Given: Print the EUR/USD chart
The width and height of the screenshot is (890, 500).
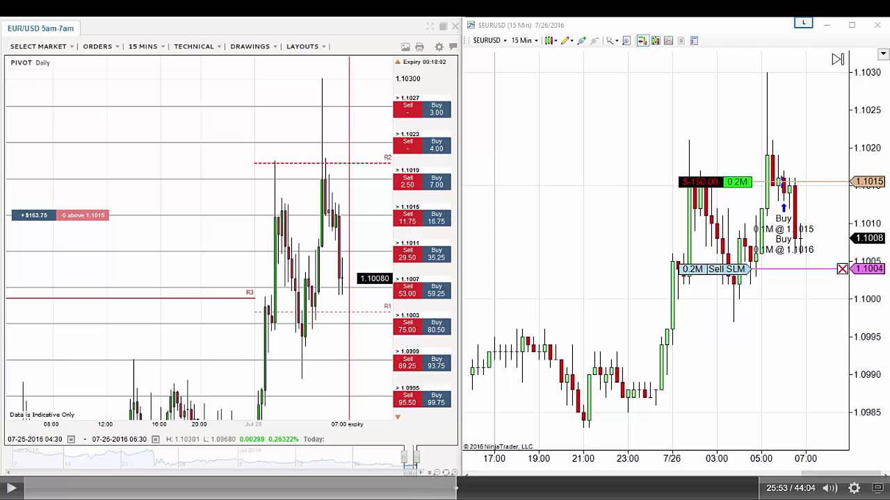Looking at the screenshot, I should point(419,47).
